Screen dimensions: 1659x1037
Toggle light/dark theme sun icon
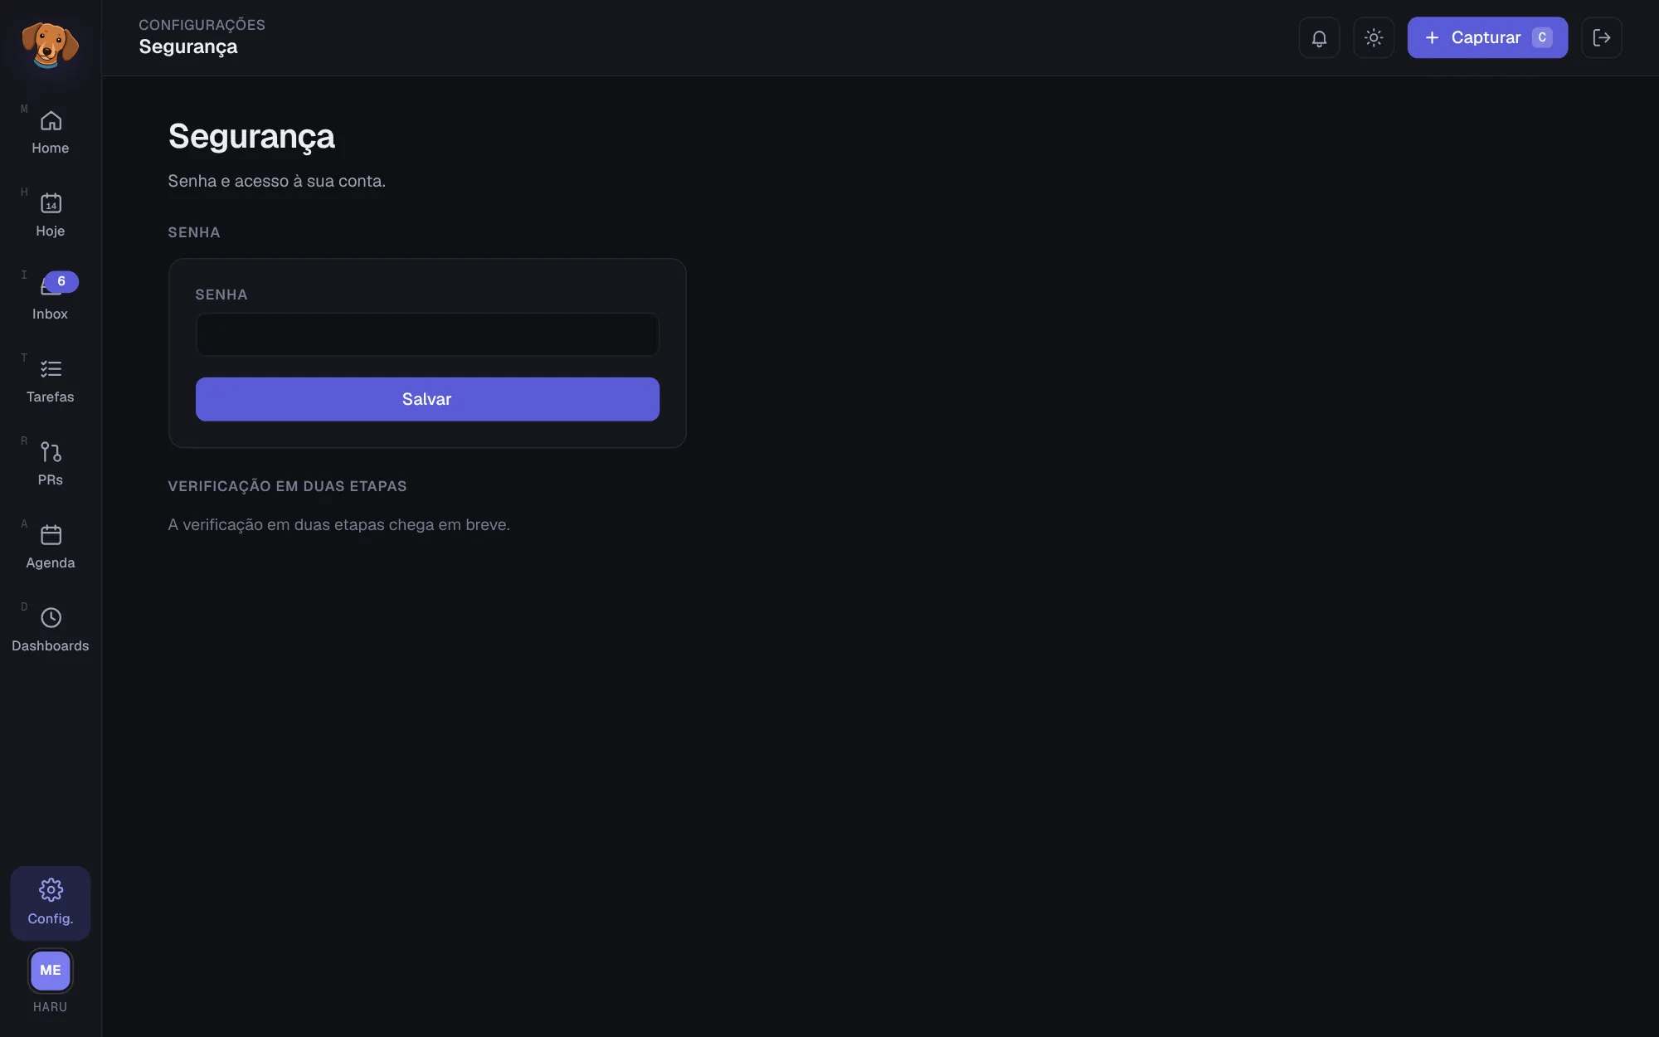[x=1374, y=37]
